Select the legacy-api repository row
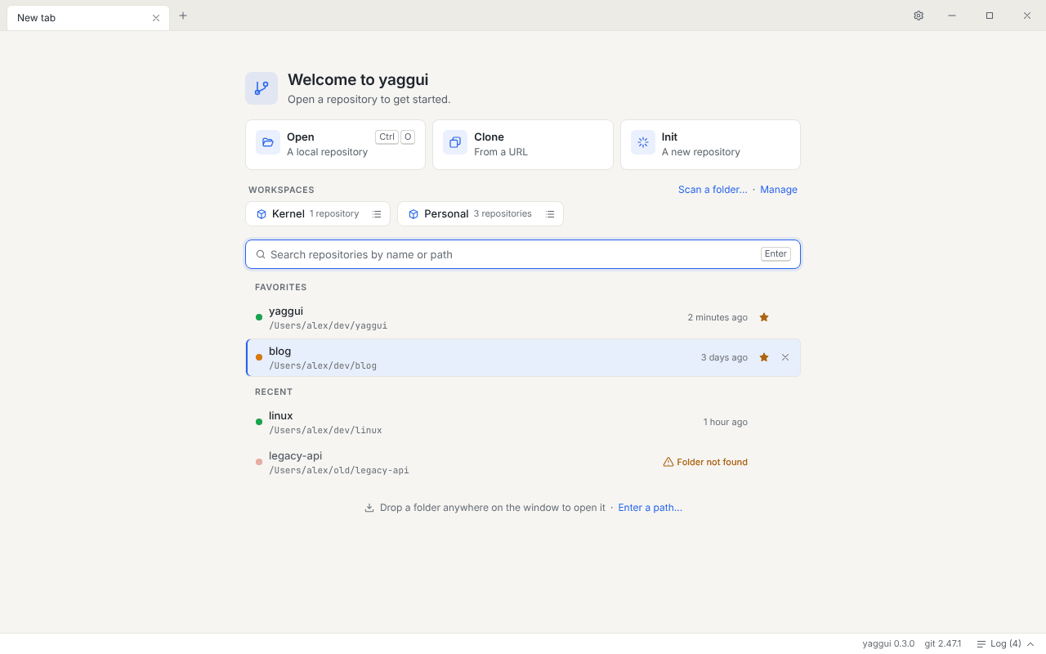The height and width of the screenshot is (654, 1046). (x=523, y=463)
